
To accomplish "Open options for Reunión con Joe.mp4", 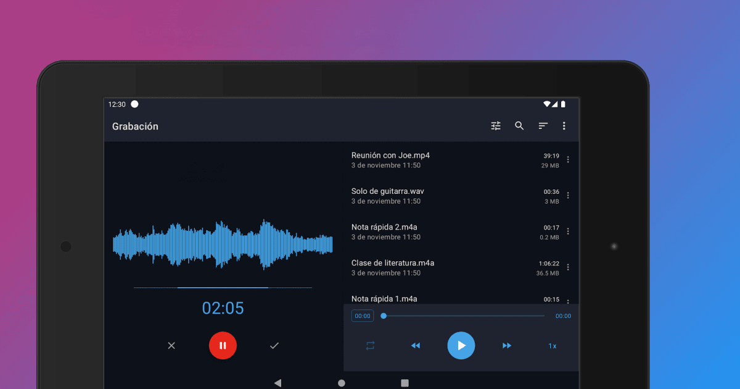I will (568, 159).
